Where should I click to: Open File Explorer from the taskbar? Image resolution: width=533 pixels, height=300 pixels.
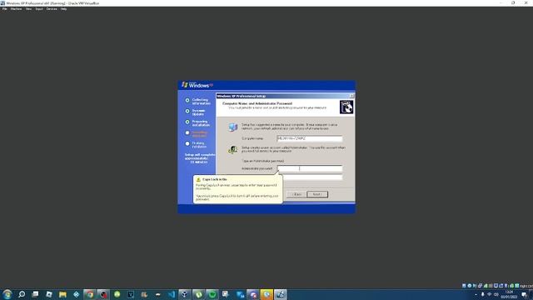62,294
